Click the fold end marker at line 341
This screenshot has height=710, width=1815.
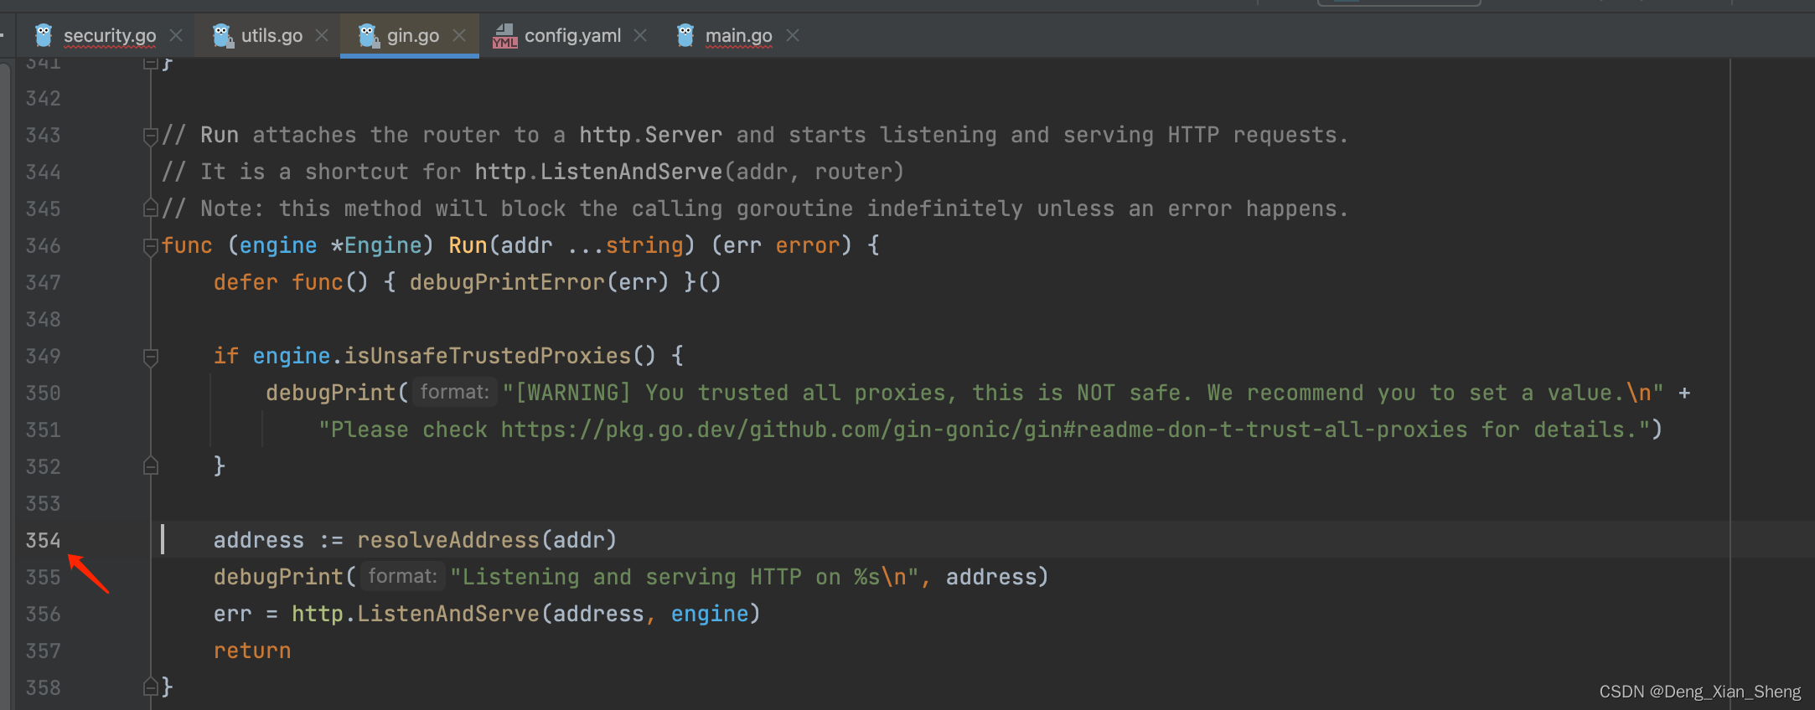[151, 63]
